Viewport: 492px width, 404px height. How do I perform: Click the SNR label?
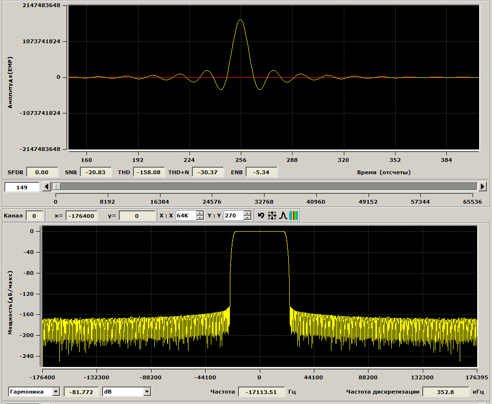coord(71,172)
